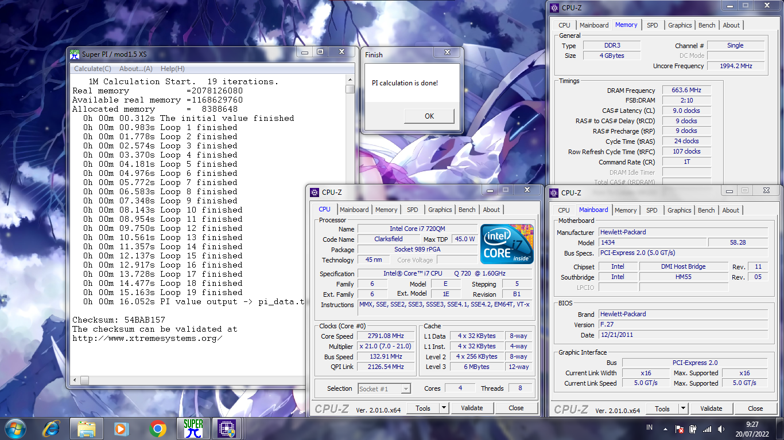
Task: Click the power/battery tray icon
Action: [693, 429]
